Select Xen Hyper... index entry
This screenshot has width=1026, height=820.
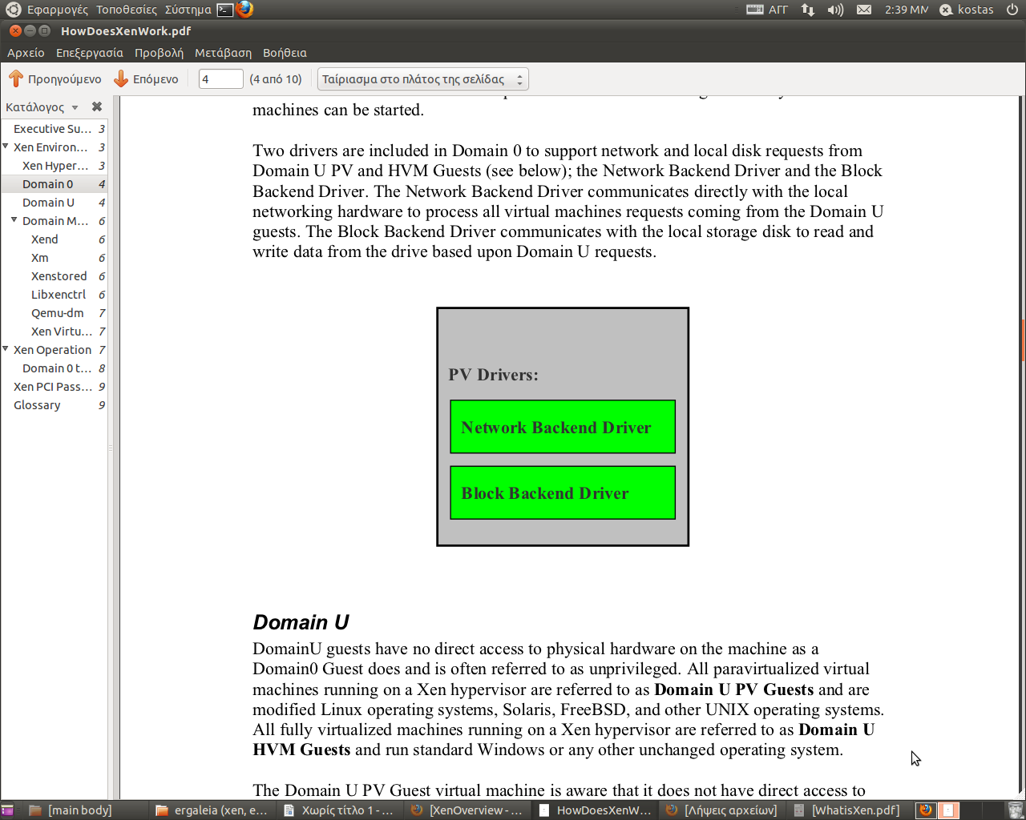click(54, 166)
